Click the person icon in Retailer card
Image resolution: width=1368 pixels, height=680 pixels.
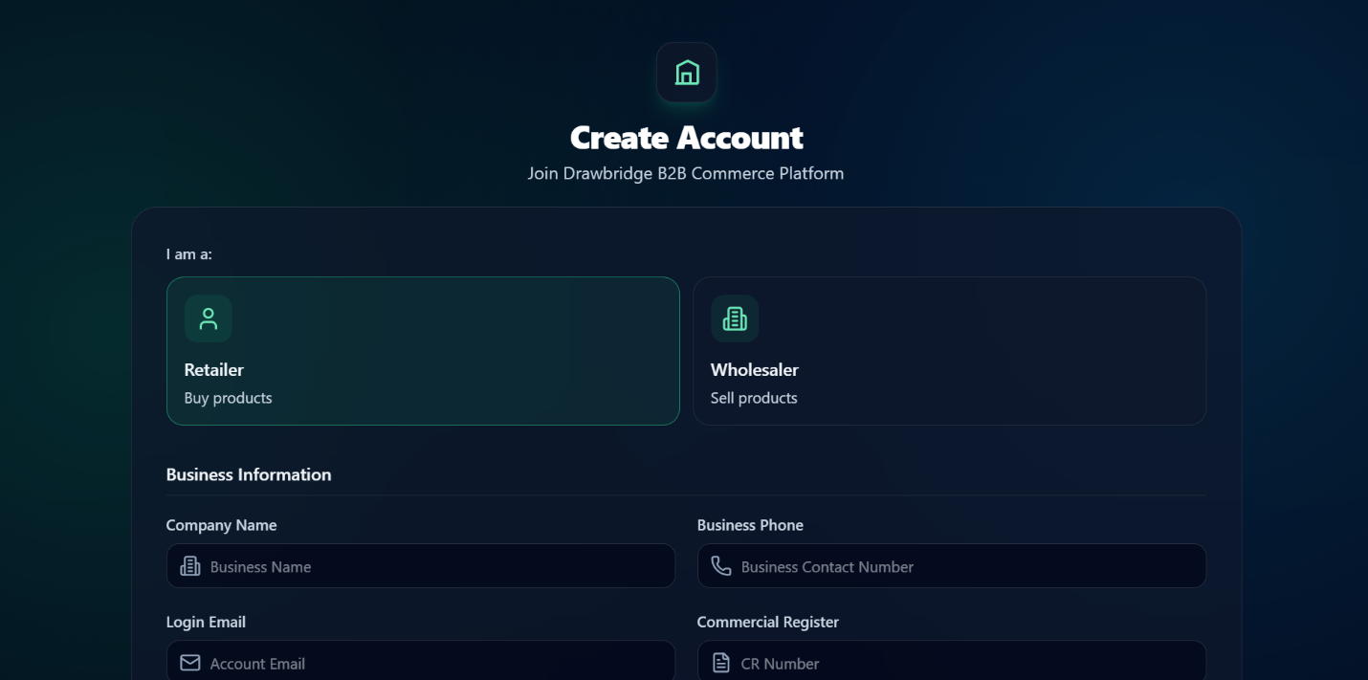pyautogui.click(x=209, y=318)
